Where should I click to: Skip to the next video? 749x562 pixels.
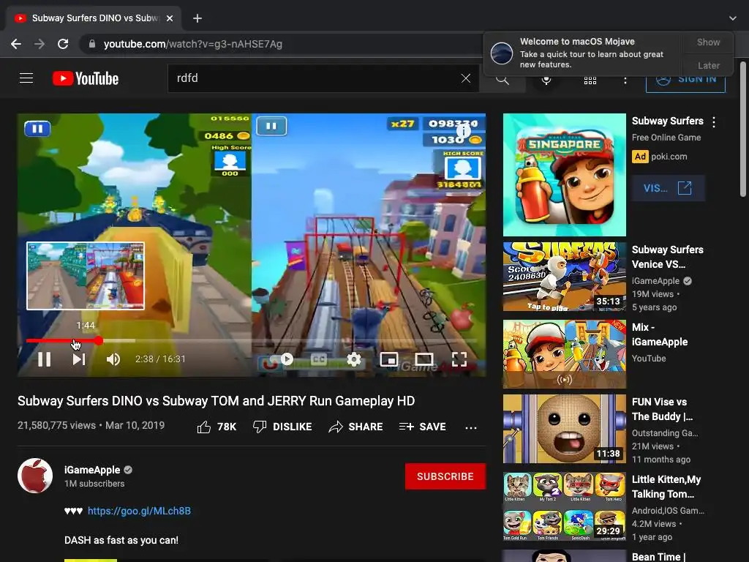point(79,359)
